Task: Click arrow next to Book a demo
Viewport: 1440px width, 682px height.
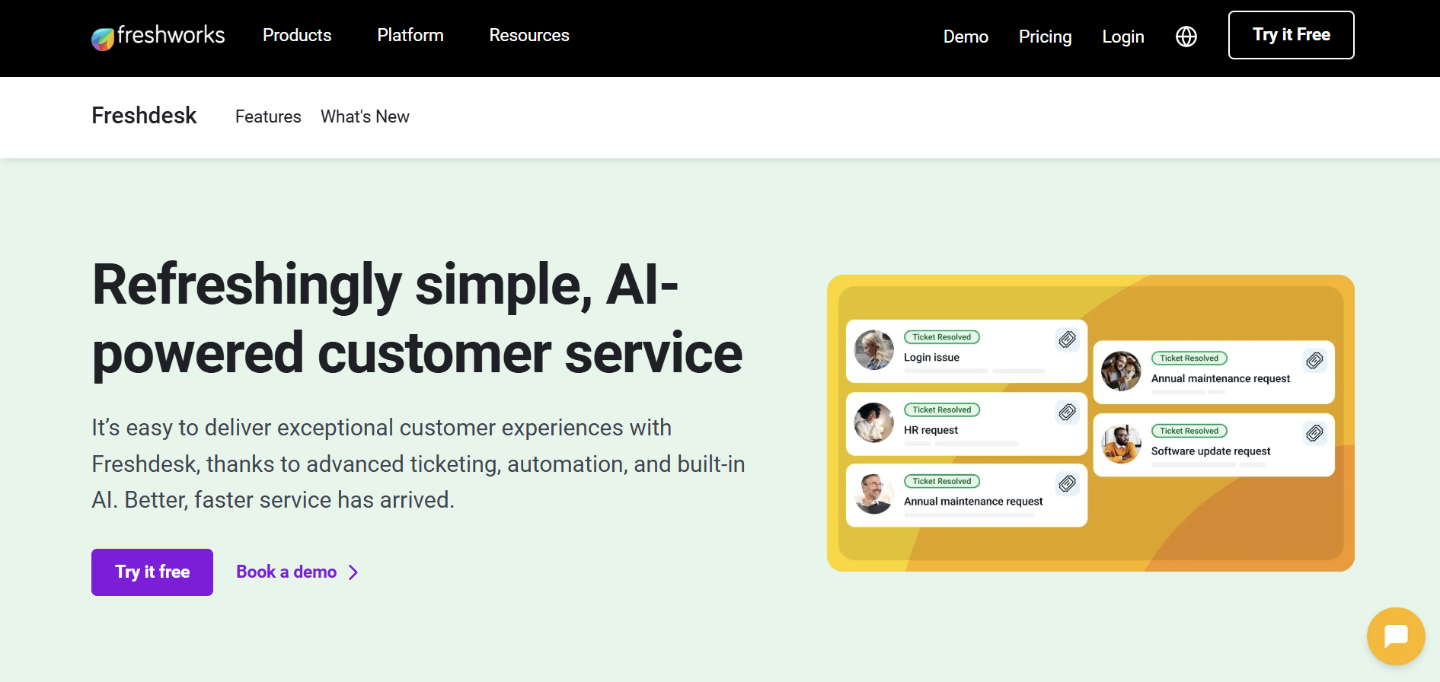Action: pyautogui.click(x=353, y=572)
